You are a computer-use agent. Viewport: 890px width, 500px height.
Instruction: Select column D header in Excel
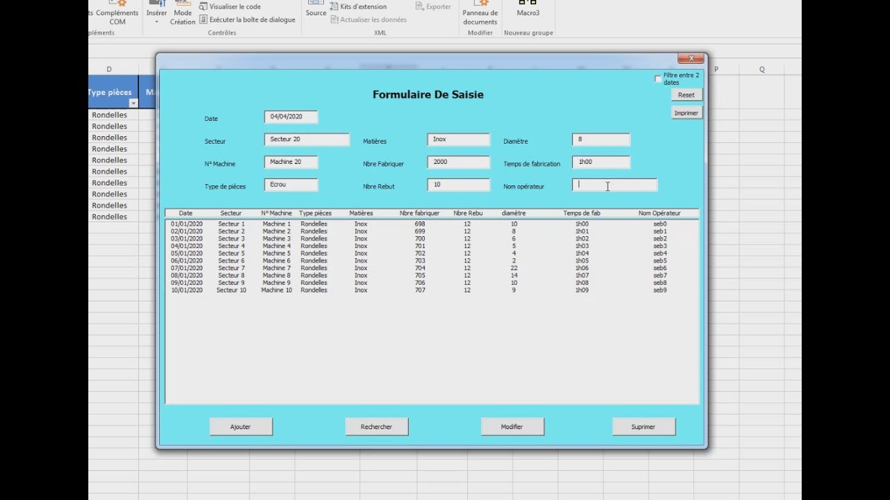tap(109, 69)
